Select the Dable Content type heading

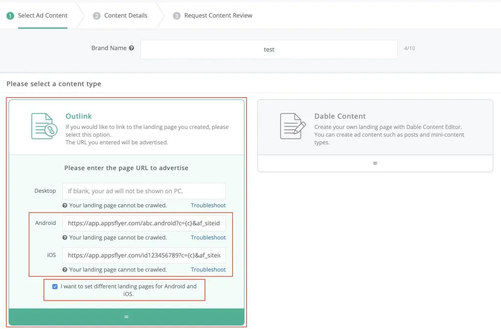tap(340, 116)
